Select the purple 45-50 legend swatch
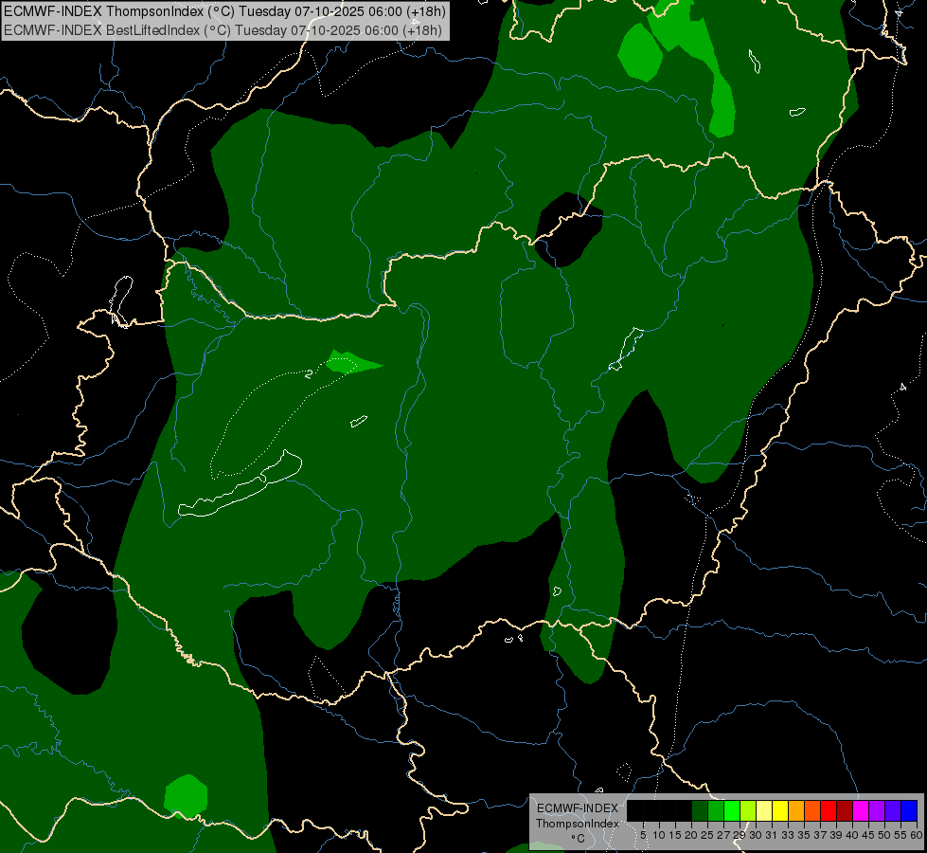The width and height of the screenshot is (927, 853). (878, 810)
